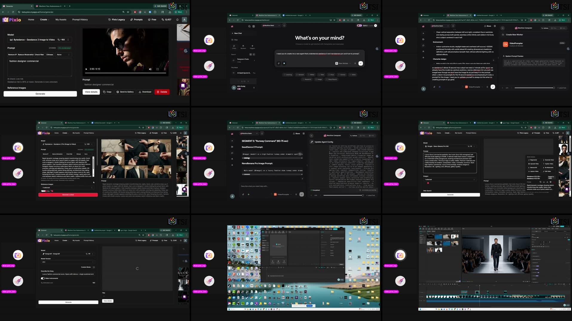
Task: Choose the Remove BG quick action
Action: (533, 168)
